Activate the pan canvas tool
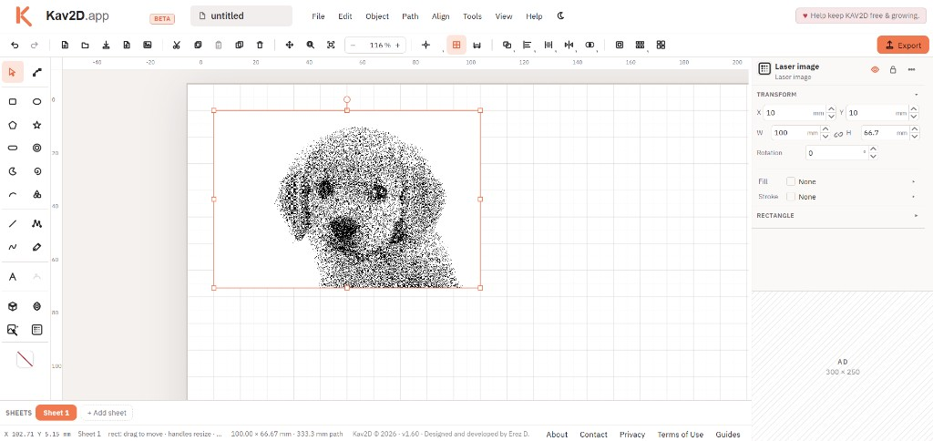 (290, 46)
